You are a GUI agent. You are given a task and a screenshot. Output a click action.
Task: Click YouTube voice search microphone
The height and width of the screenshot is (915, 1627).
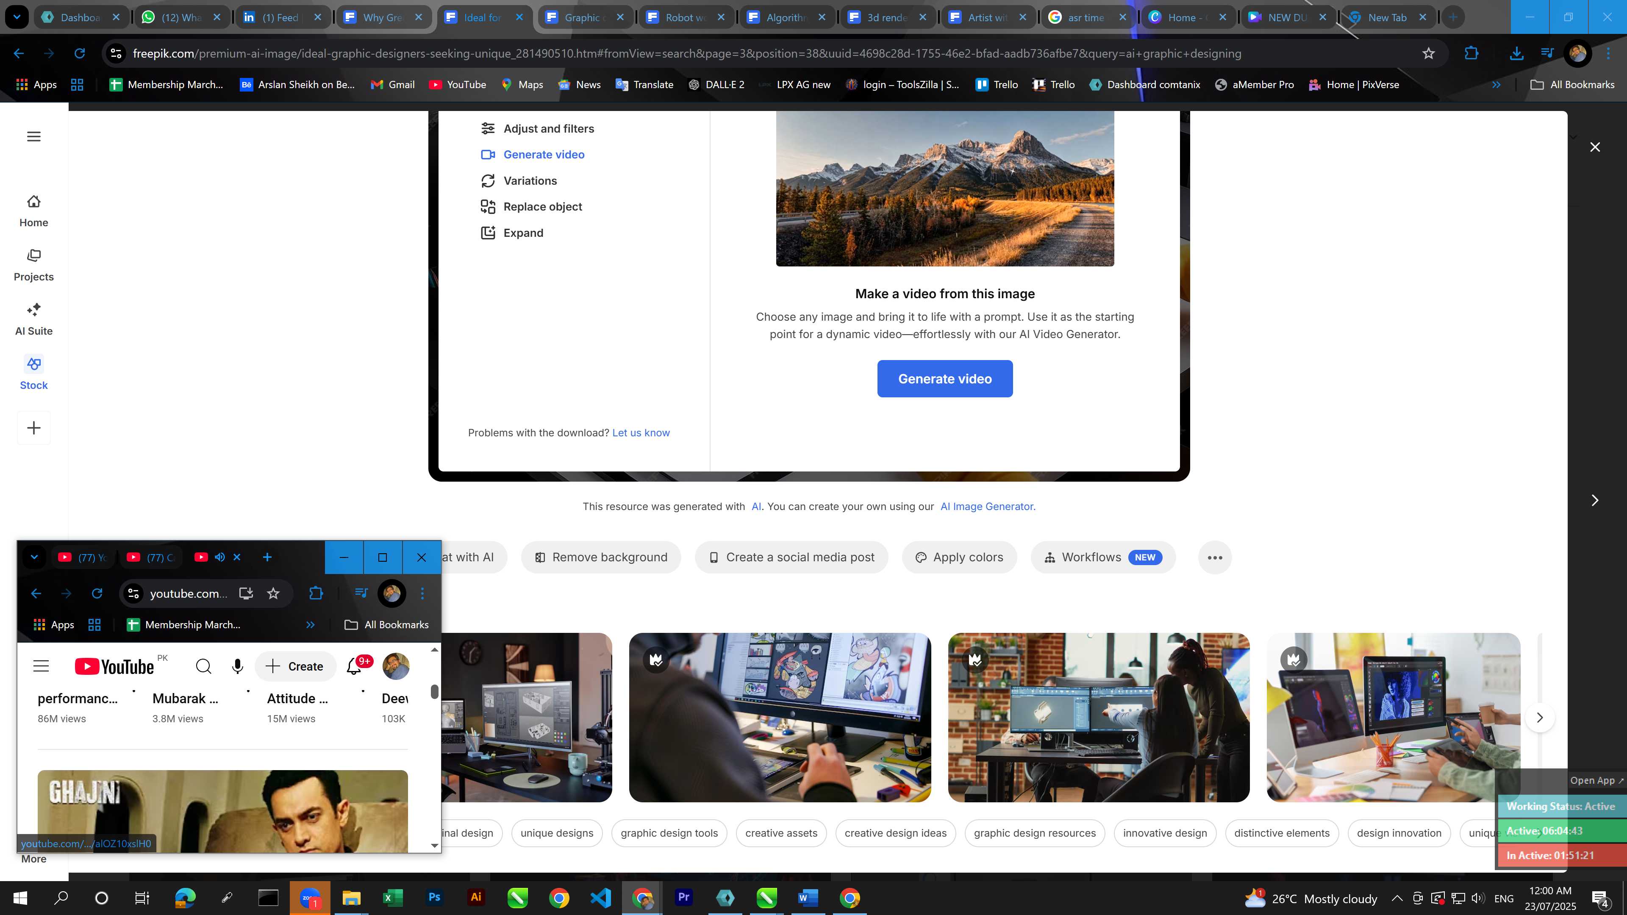[x=237, y=666]
